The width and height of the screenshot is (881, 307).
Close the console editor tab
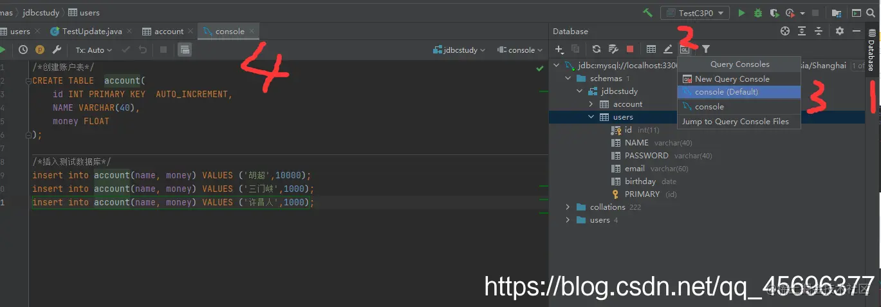[252, 32]
